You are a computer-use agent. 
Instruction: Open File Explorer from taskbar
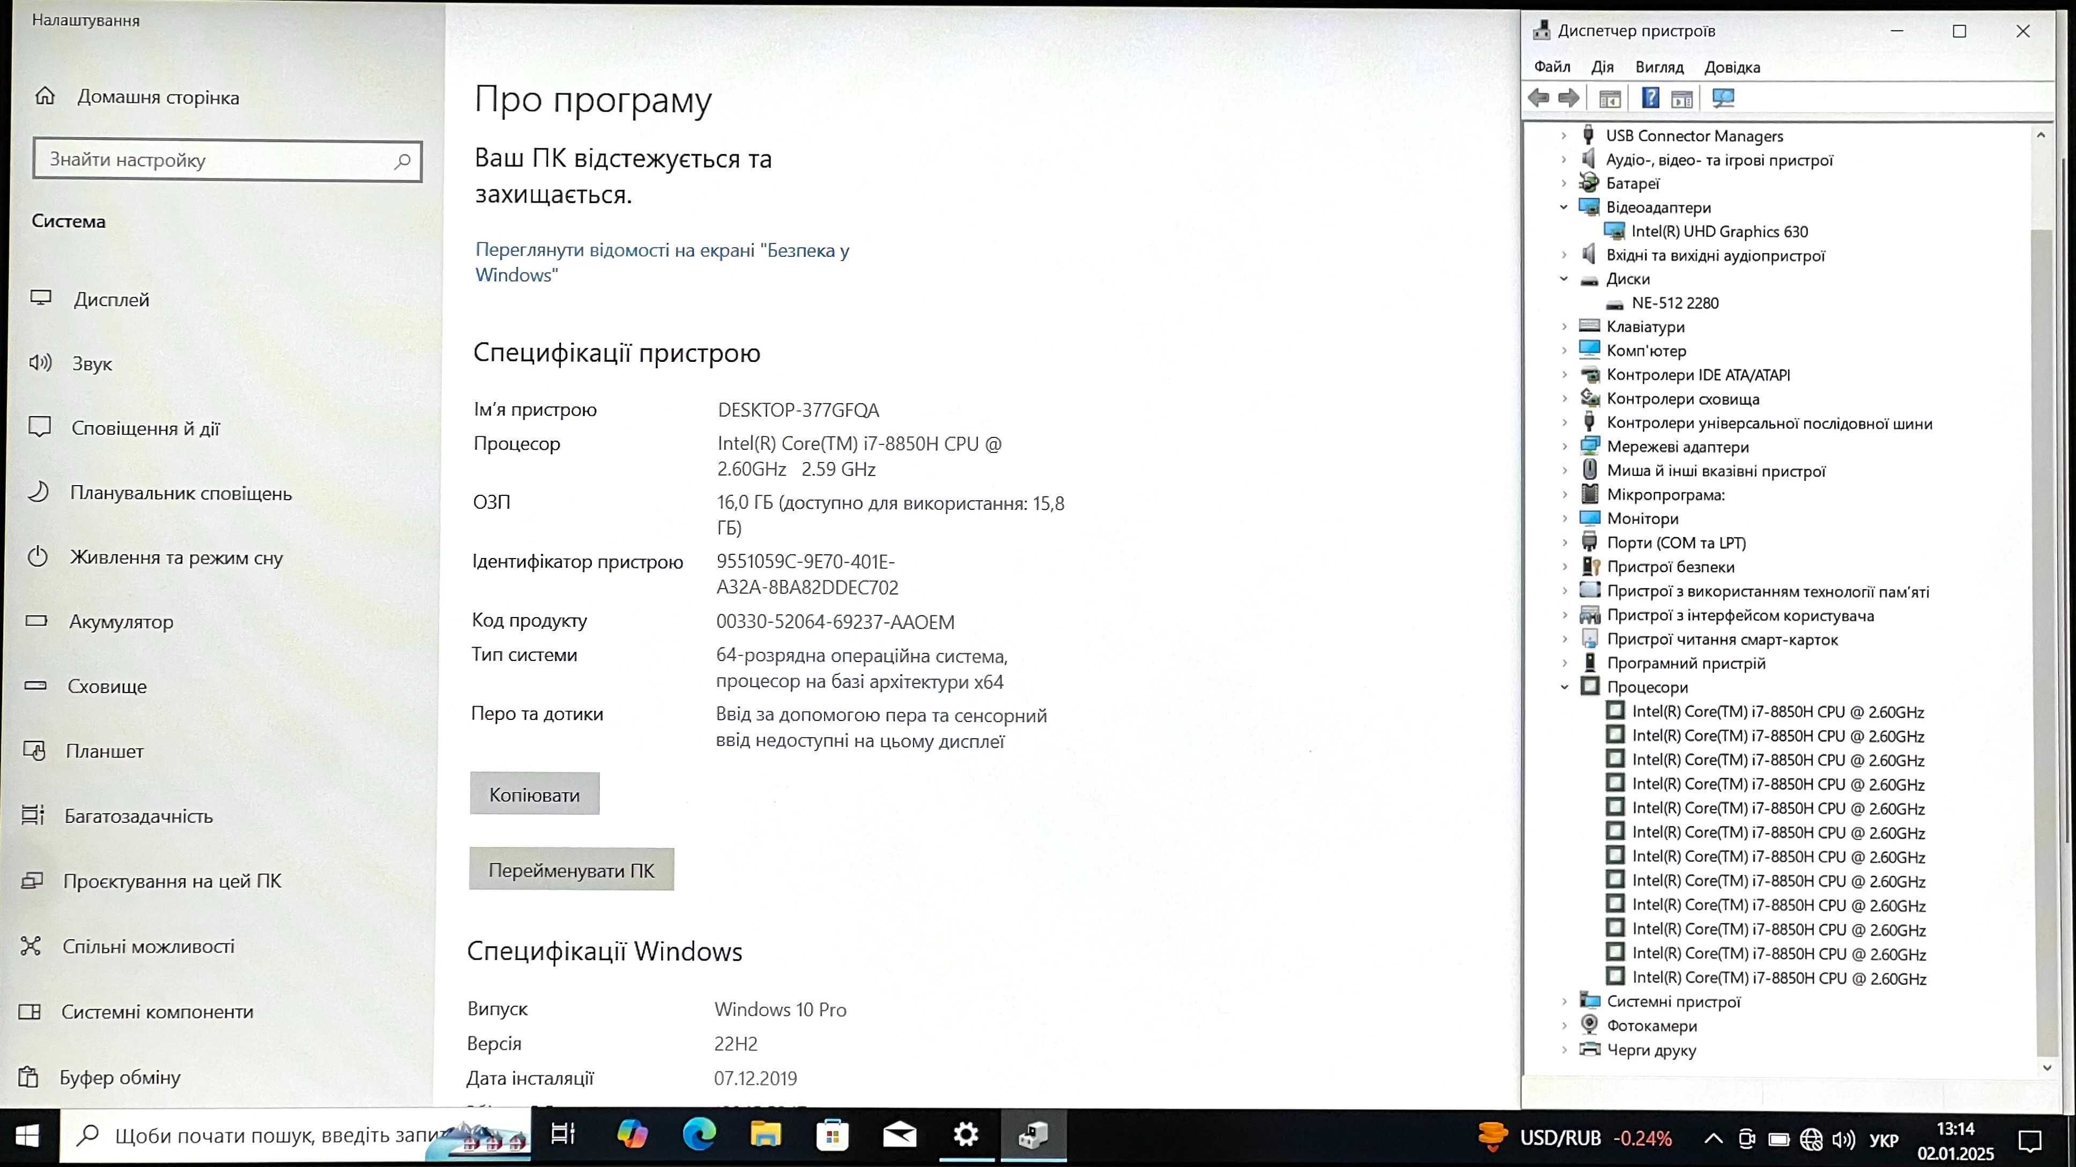click(x=766, y=1135)
